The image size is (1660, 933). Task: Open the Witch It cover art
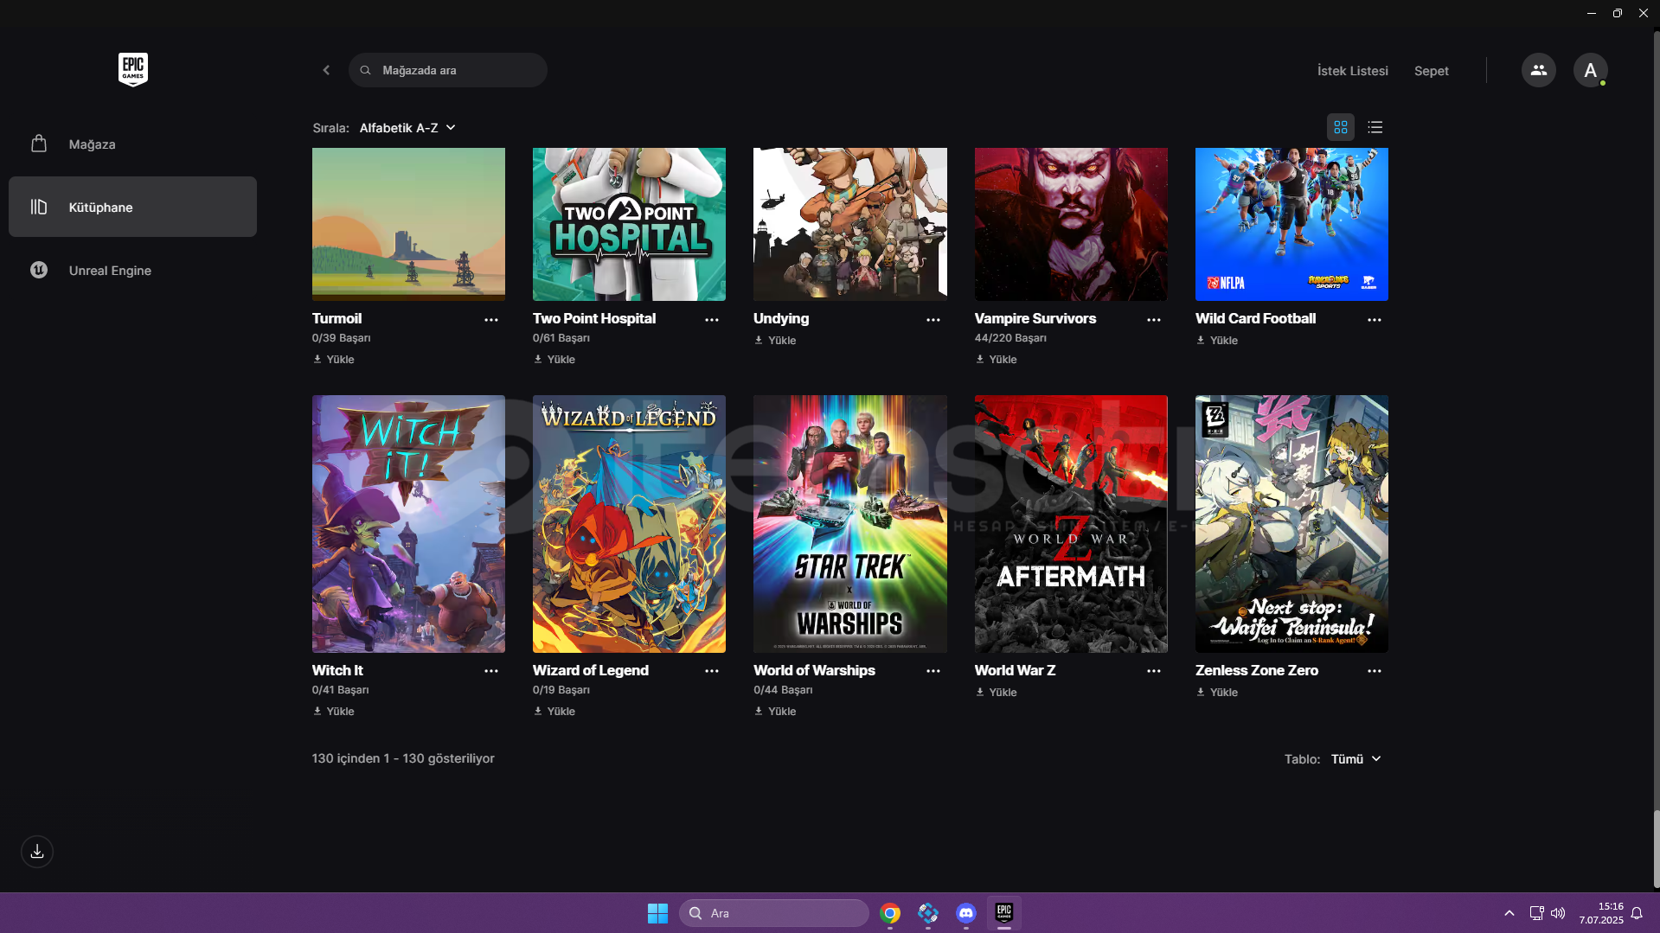point(408,524)
